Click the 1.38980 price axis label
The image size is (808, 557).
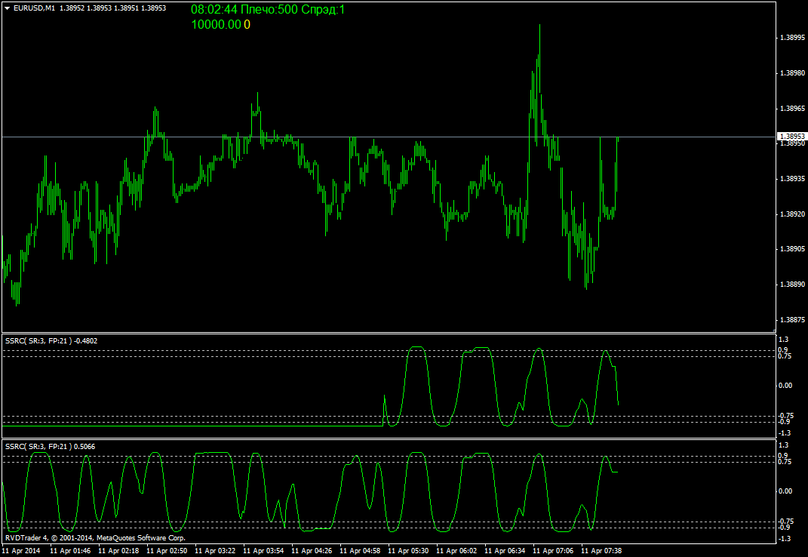coord(792,73)
